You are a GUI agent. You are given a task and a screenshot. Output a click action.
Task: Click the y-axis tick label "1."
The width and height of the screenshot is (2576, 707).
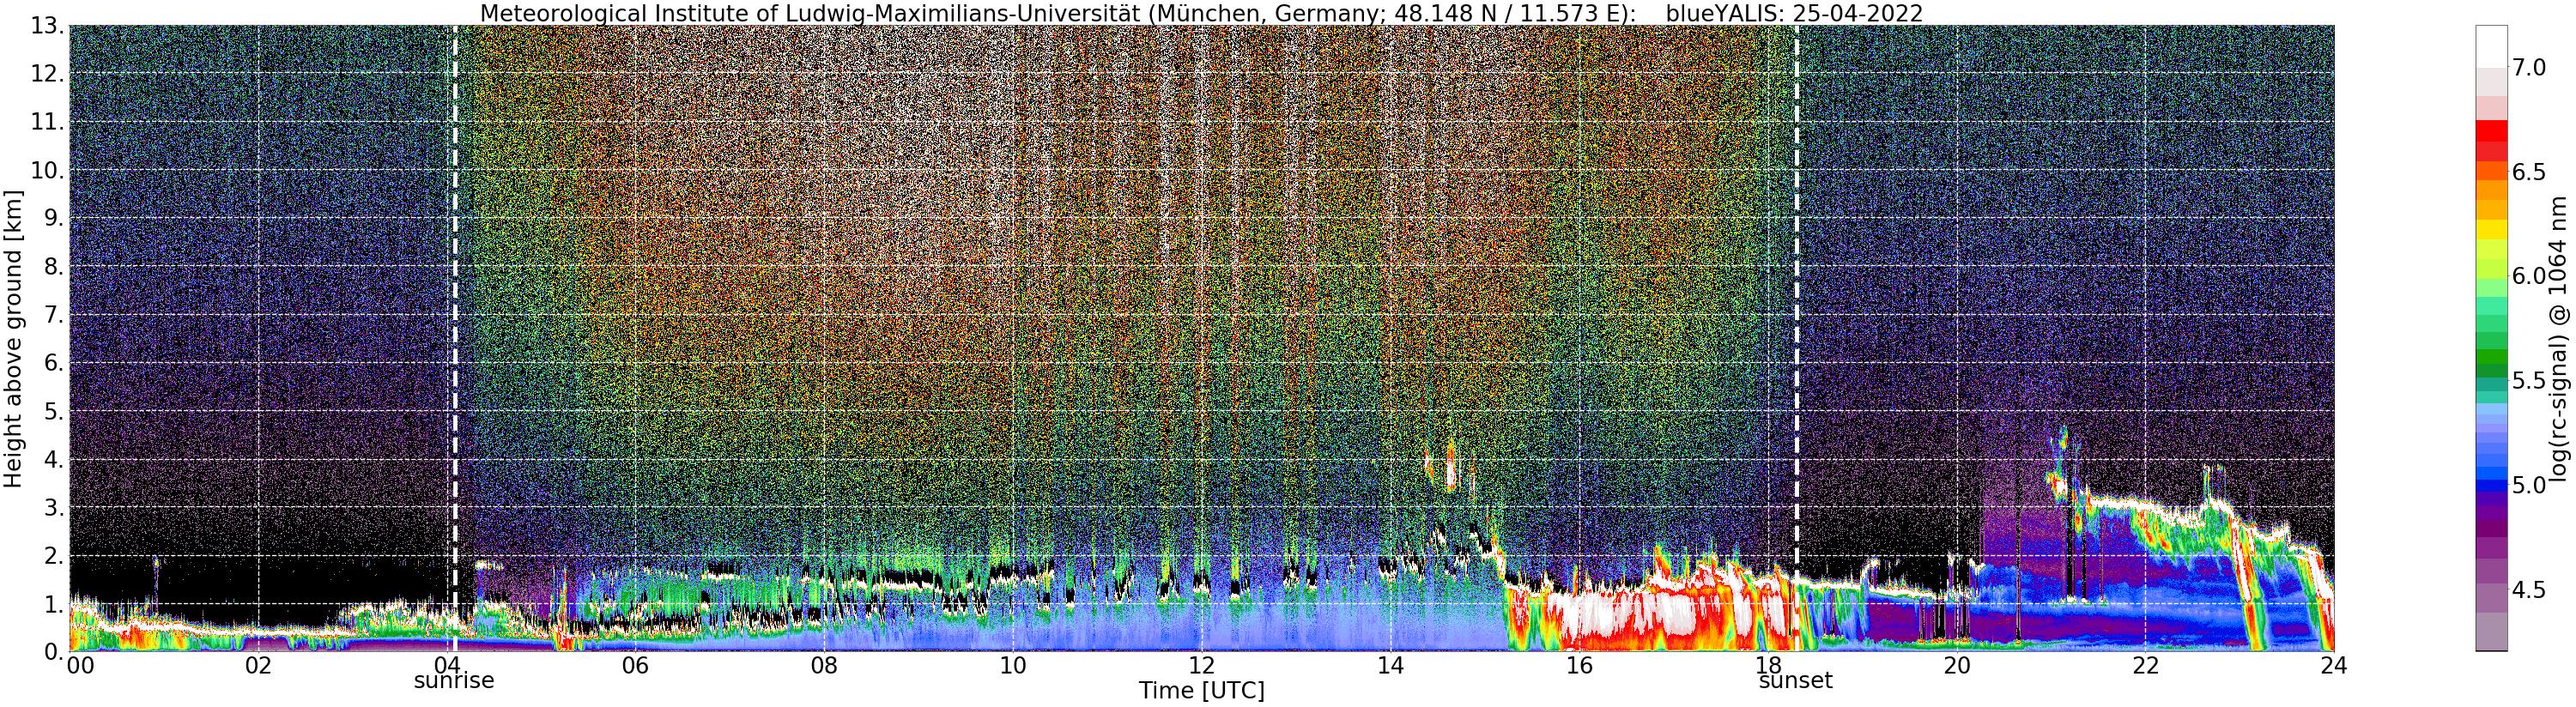[52, 603]
